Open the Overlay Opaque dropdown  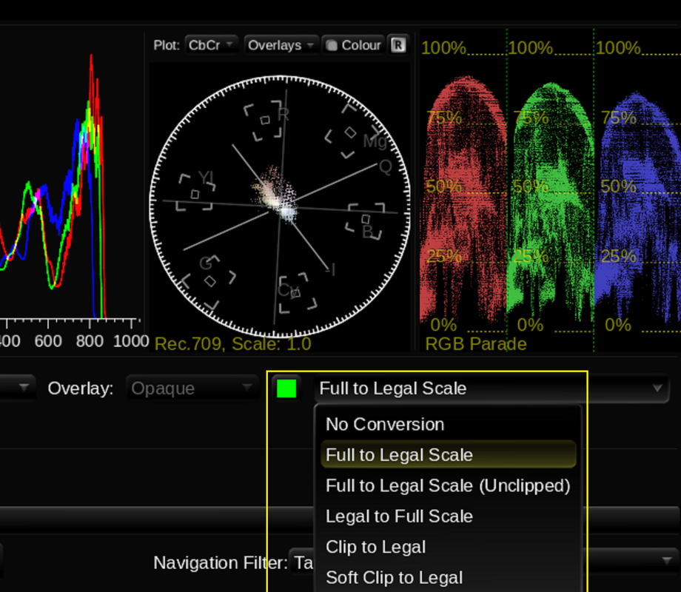192,388
